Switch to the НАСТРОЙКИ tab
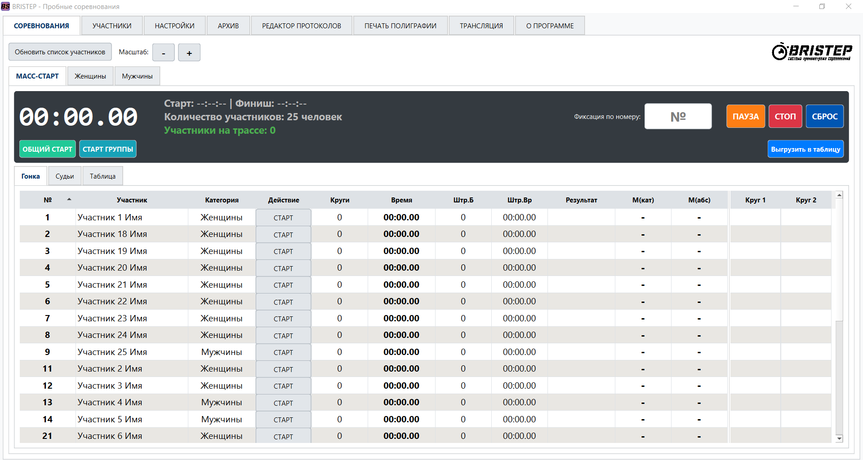863x460 pixels. click(x=174, y=25)
